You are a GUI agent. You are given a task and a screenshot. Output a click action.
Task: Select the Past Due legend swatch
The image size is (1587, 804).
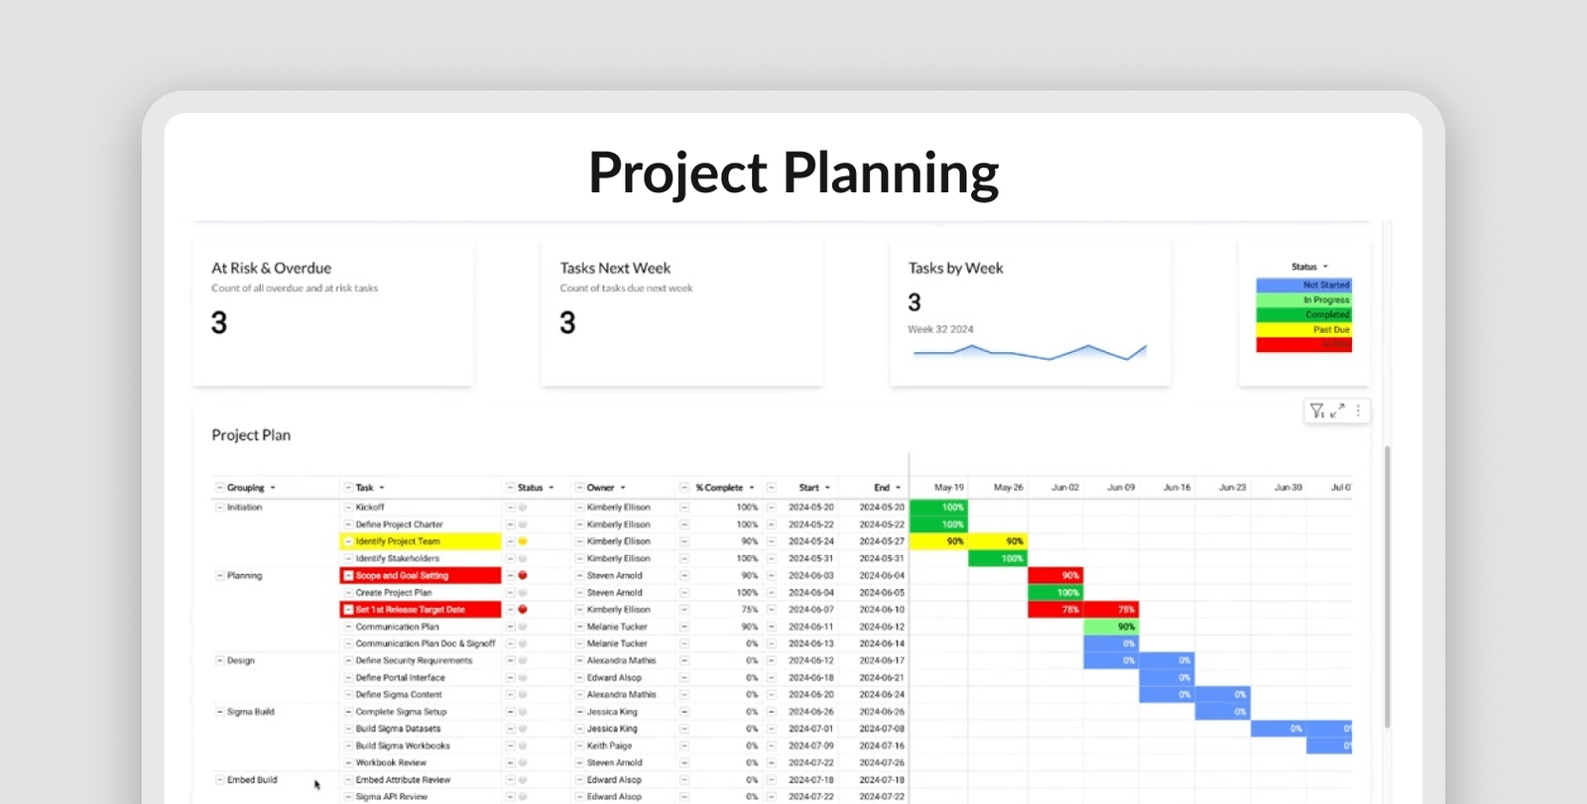pyautogui.click(x=1303, y=329)
